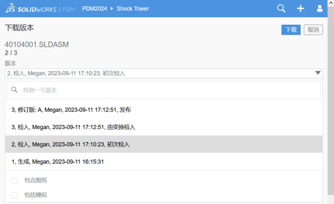The height and width of the screenshot is (204, 334).
Task: Click the search magnifier icon in header
Action: point(281,9)
